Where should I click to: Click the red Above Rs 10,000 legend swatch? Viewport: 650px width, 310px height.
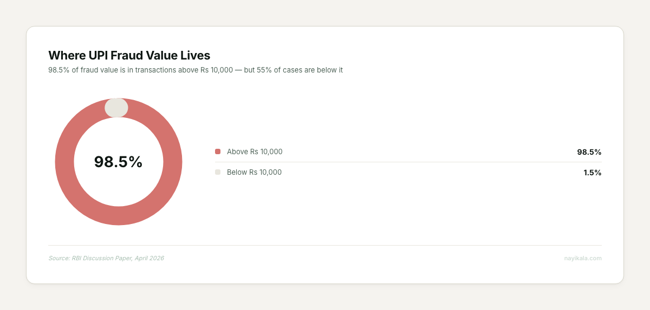(218, 151)
